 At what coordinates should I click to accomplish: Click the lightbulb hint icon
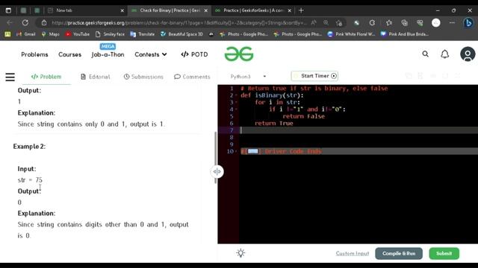240,253
